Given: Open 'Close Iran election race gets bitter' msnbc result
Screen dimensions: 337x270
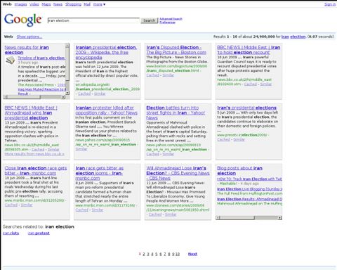Looking at the screenshot, I should (36, 171).
